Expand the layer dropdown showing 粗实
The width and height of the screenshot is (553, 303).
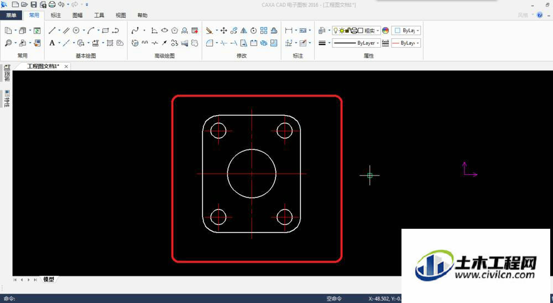pos(377,30)
